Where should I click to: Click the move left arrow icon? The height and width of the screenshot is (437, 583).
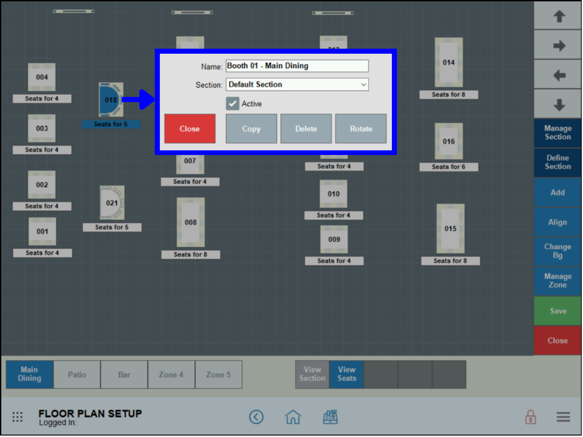[558, 74]
